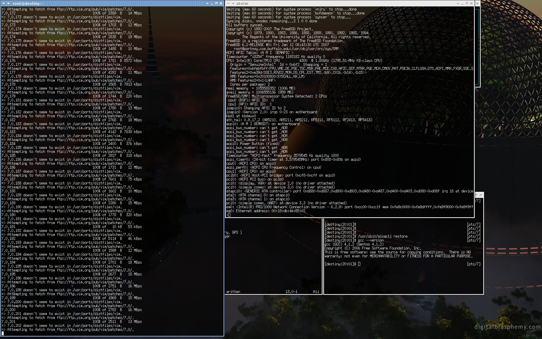Screen dimensions: 542x339
Task: Close the lower-right pts/7 terminal window
Action: (x=481, y=195)
